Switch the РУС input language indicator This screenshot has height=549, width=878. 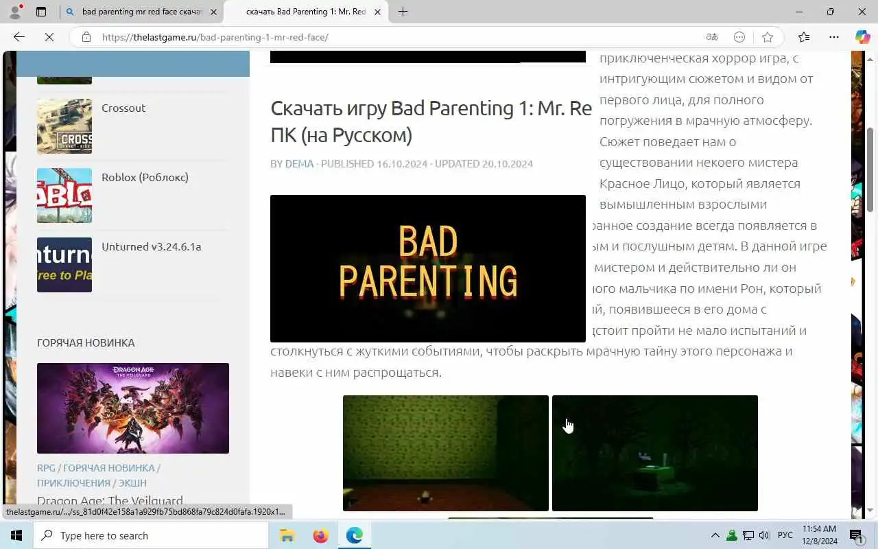click(785, 535)
